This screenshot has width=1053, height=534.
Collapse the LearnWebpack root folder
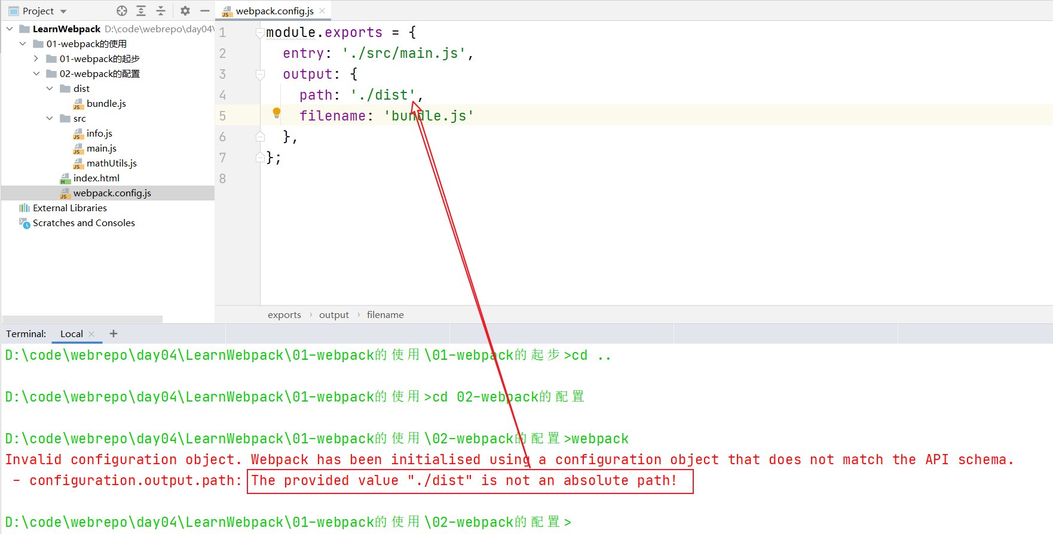click(10, 29)
